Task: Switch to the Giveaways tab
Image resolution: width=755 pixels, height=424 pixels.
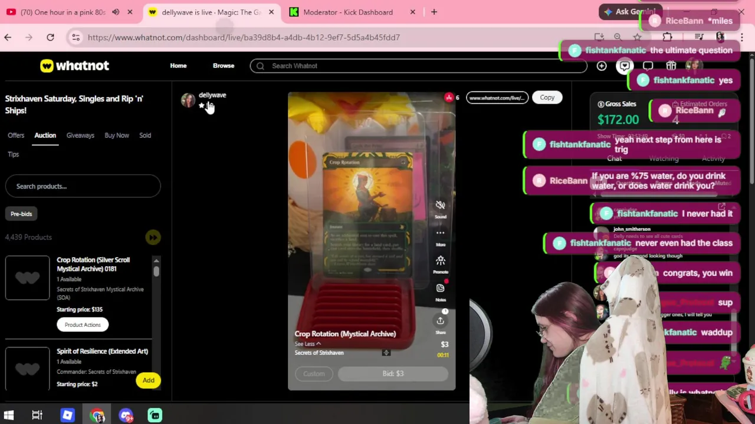Action: (80, 135)
